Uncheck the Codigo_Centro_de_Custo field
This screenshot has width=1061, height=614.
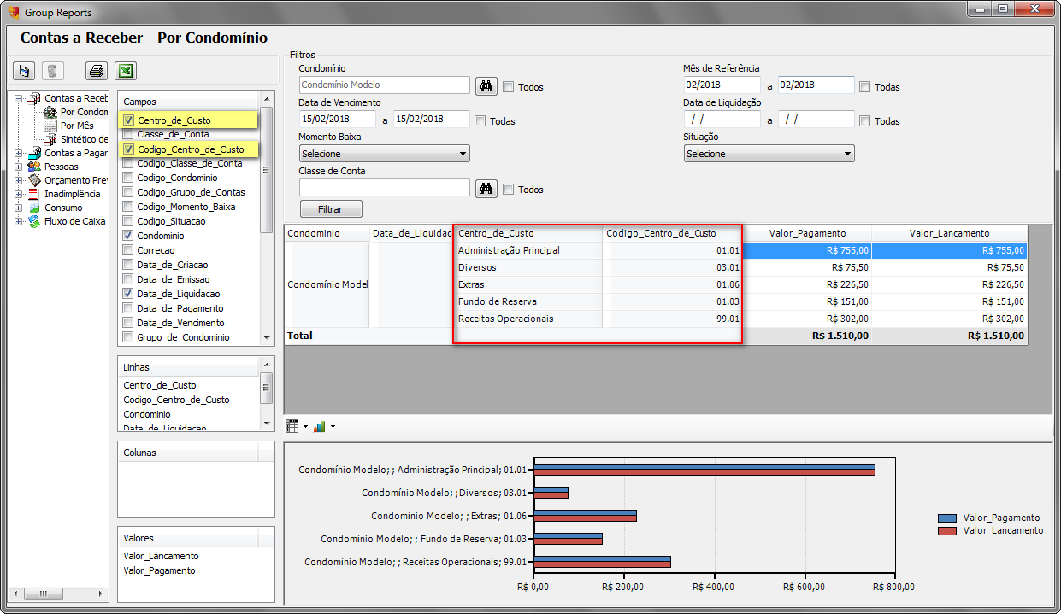(x=128, y=149)
